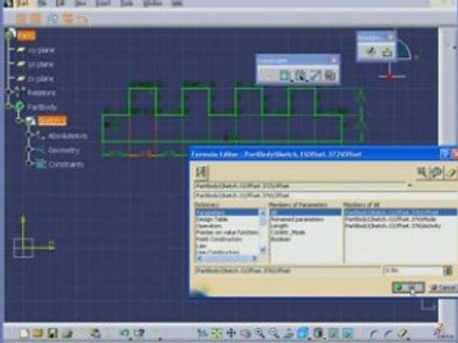Viewport: 458px width, 343px height.
Task: Select Renamed parameters in Members of Parameters
Action: tap(297, 219)
